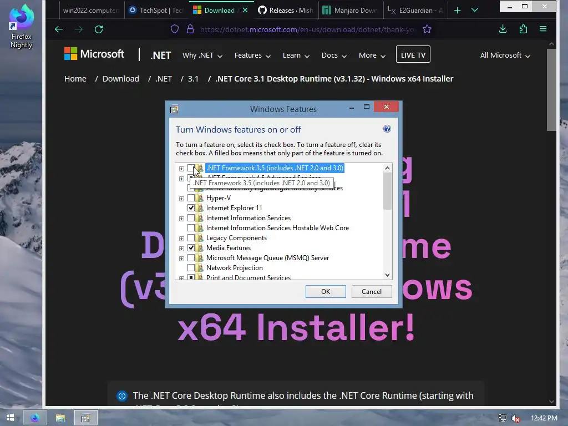568x426 pixels.
Task: Go back using browser back arrow
Action: tap(59, 29)
